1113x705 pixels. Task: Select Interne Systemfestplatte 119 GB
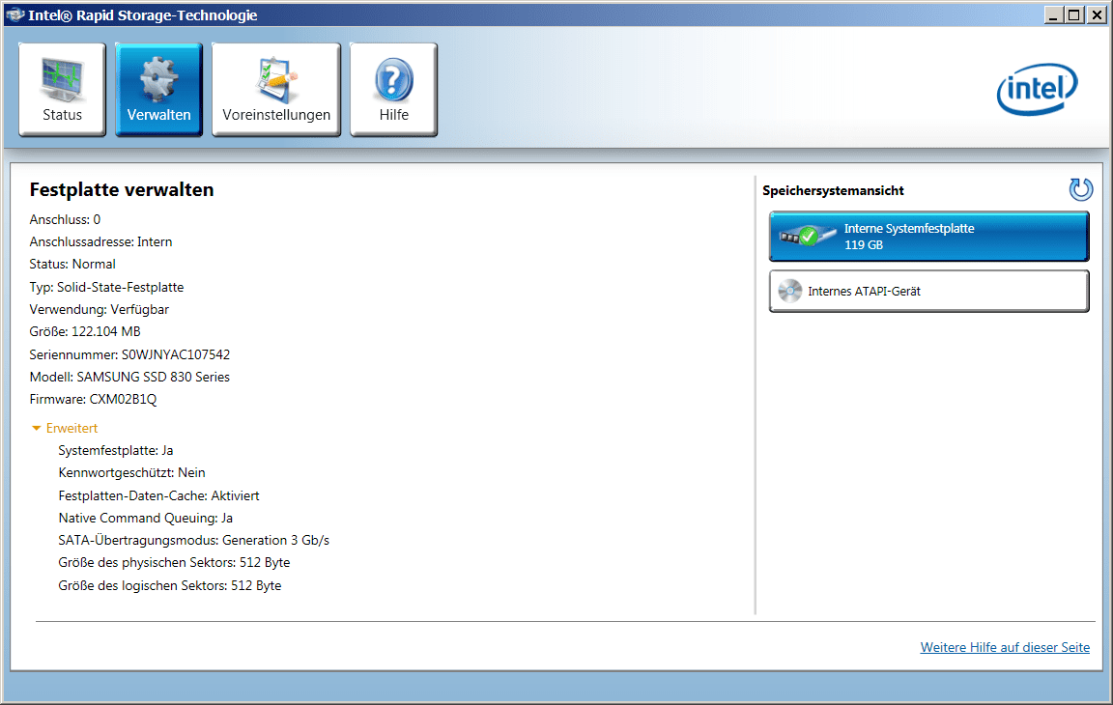928,237
